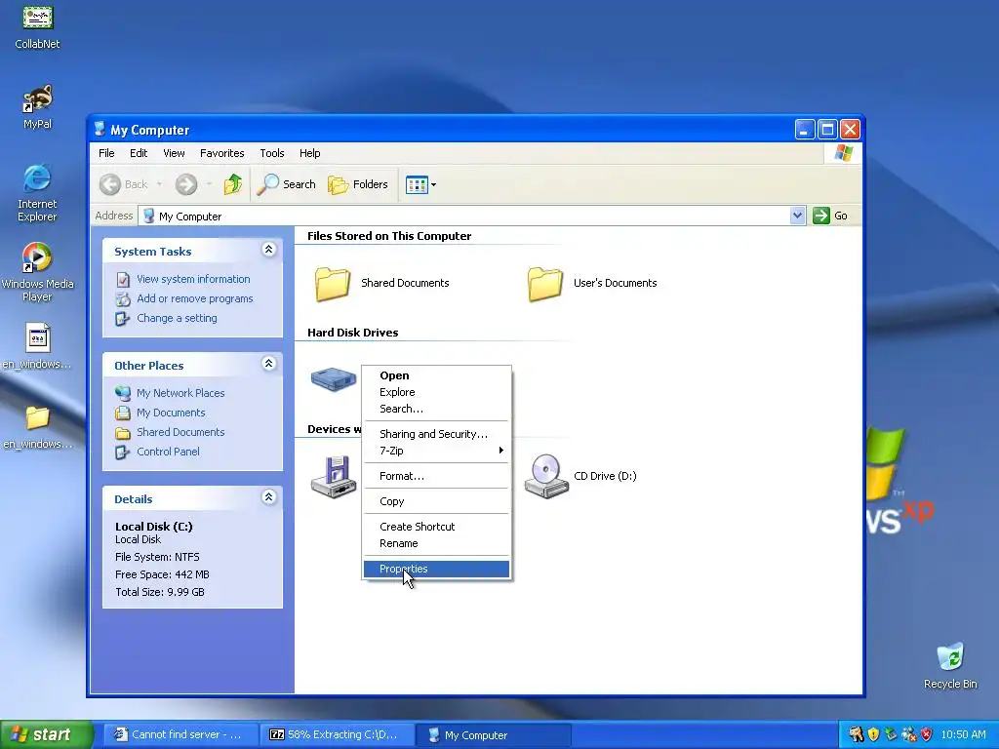This screenshot has width=999, height=749.
Task: Click the Go button
Action: click(830, 216)
